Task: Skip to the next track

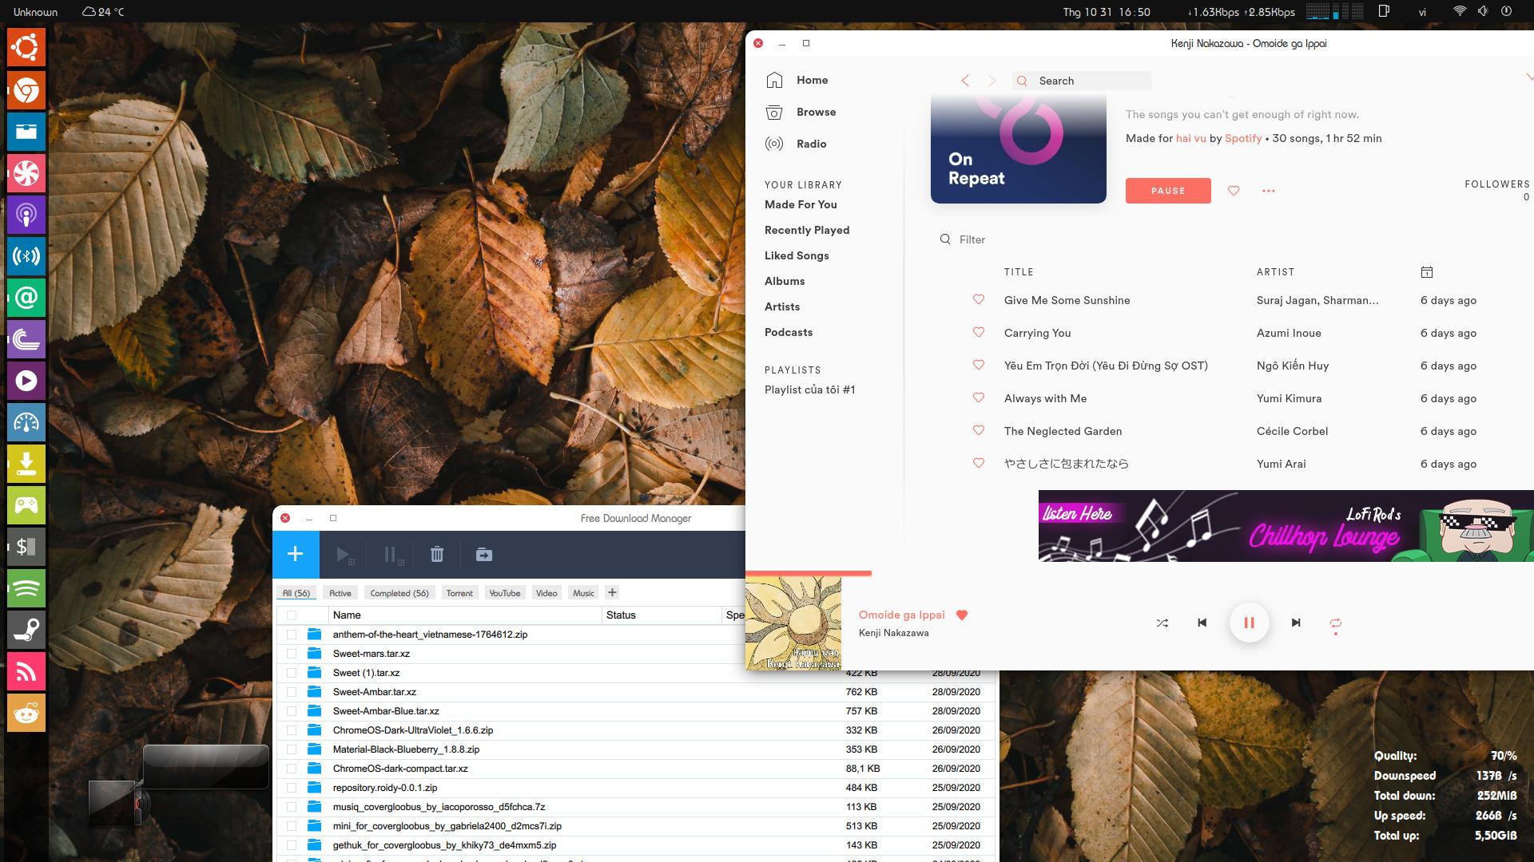Action: [x=1296, y=623]
